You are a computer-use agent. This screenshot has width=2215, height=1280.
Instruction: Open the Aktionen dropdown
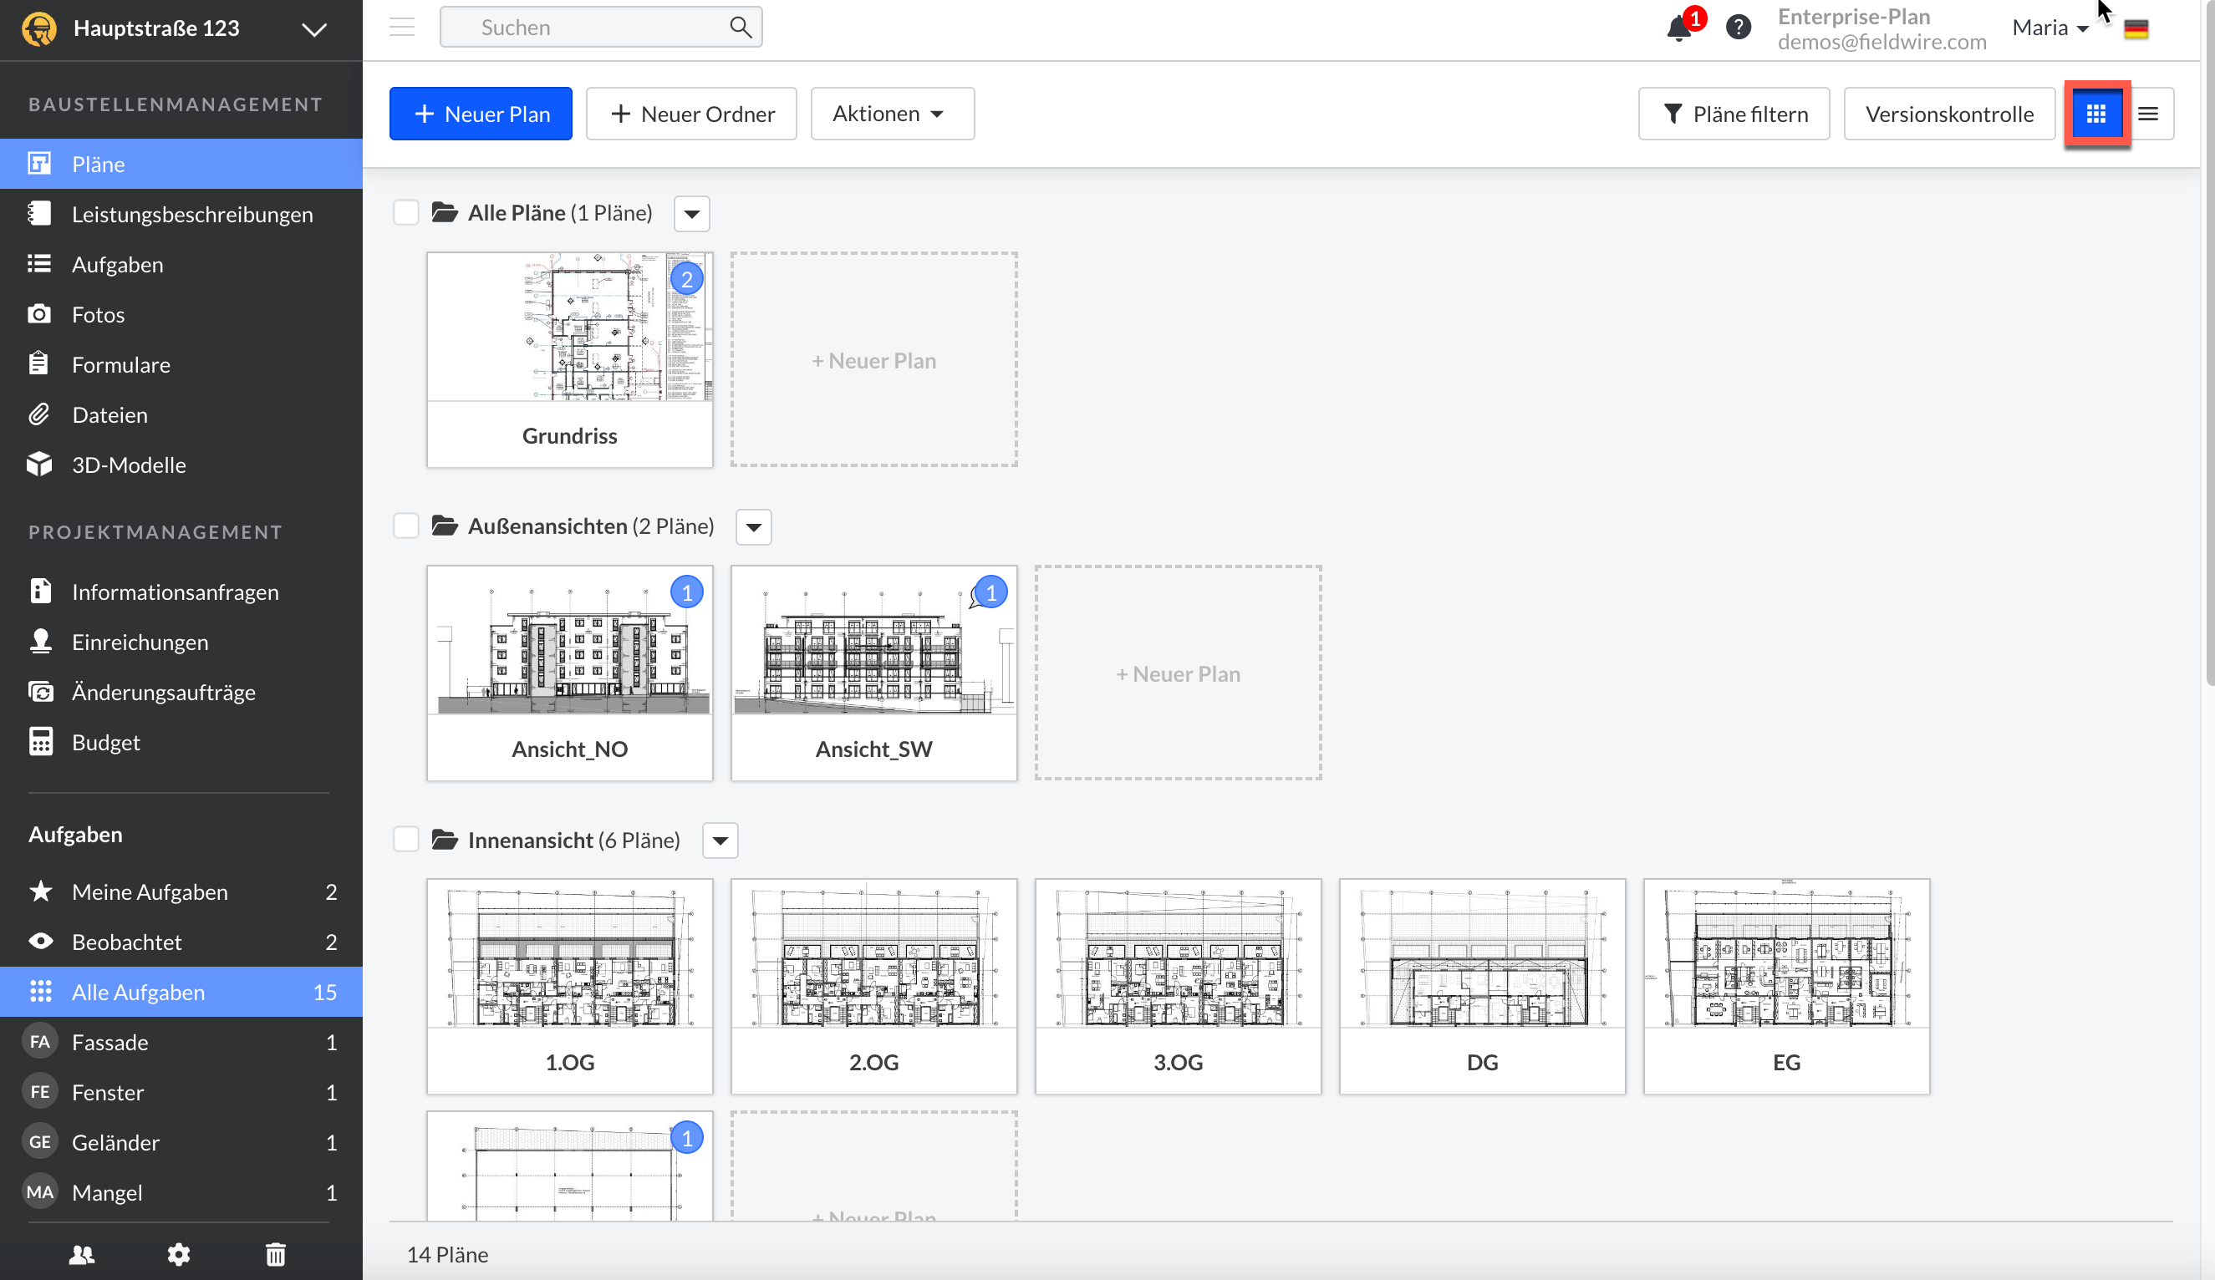click(892, 114)
